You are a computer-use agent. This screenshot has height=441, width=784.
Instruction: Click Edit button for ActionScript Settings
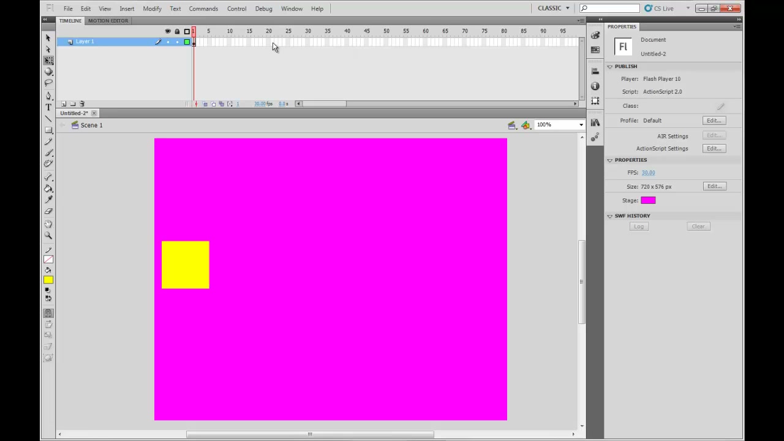pos(714,149)
